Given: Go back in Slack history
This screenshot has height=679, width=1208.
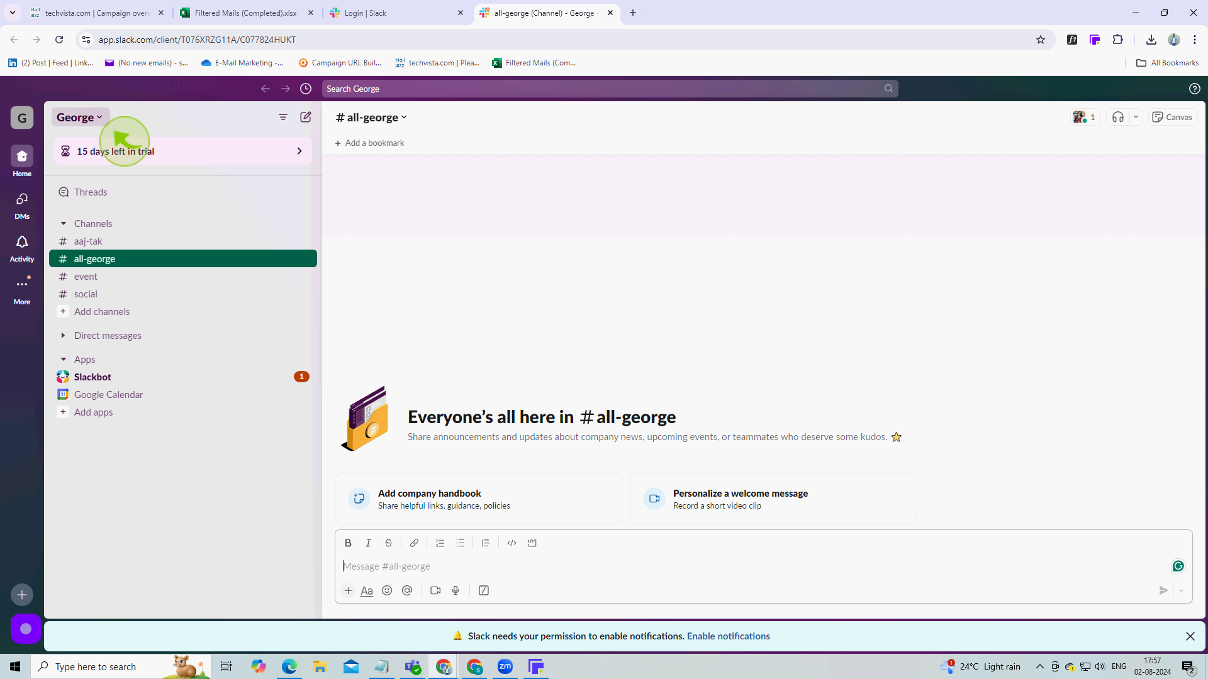Looking at the screenshot, I should click(266, 89).
